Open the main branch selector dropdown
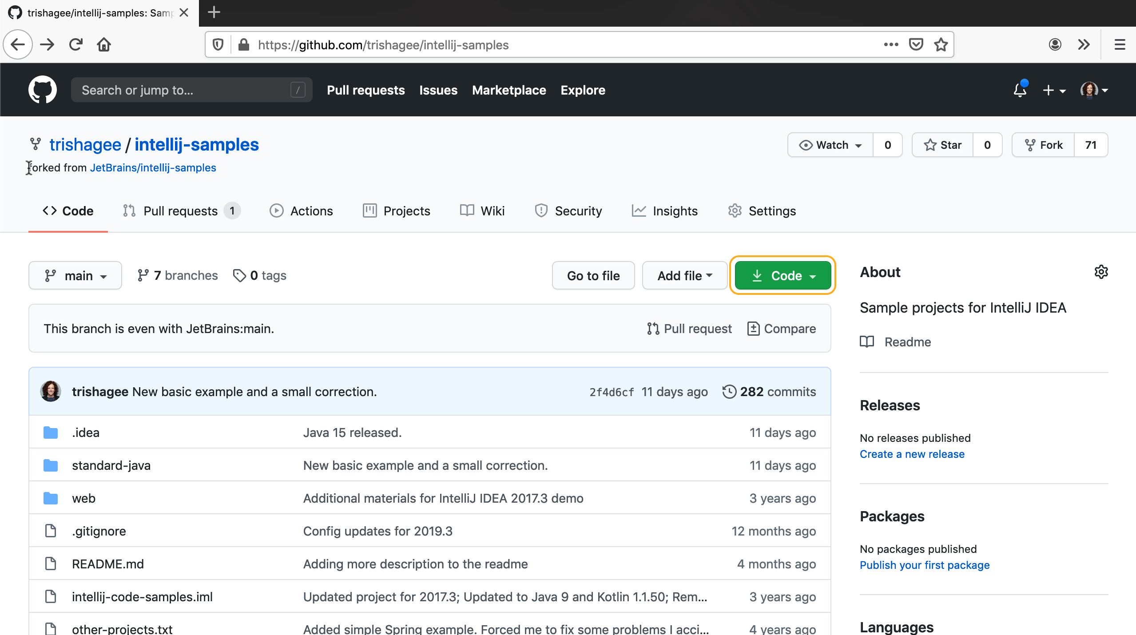The image size is (1136, 635). click(x=75, y=275)
